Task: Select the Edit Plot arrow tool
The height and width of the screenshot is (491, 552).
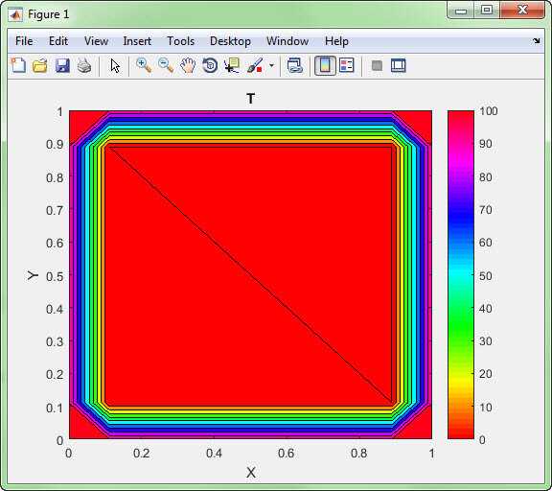Action: pyautogui.click(x=115, y=65)
